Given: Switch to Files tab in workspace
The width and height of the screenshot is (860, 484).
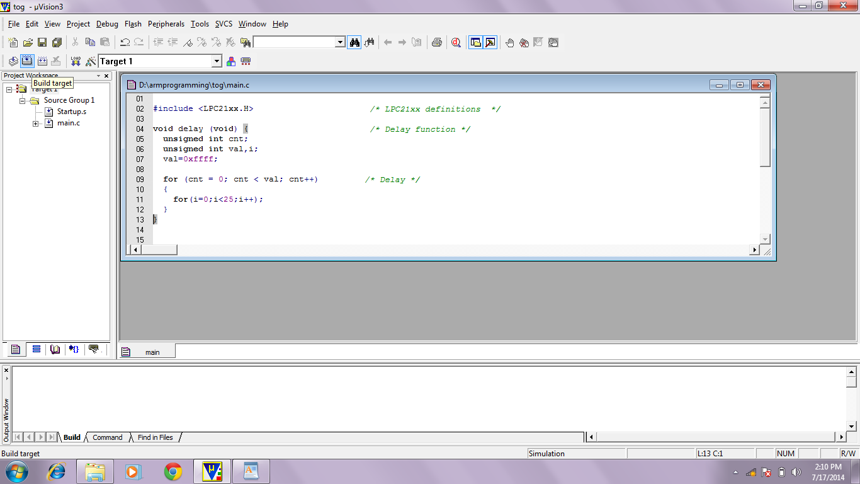Looking at the screenshot, I should coord(16,349).
